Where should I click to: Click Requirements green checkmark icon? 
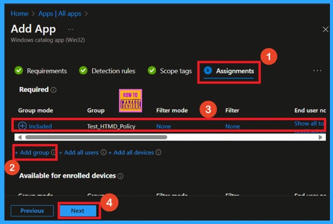19,70
